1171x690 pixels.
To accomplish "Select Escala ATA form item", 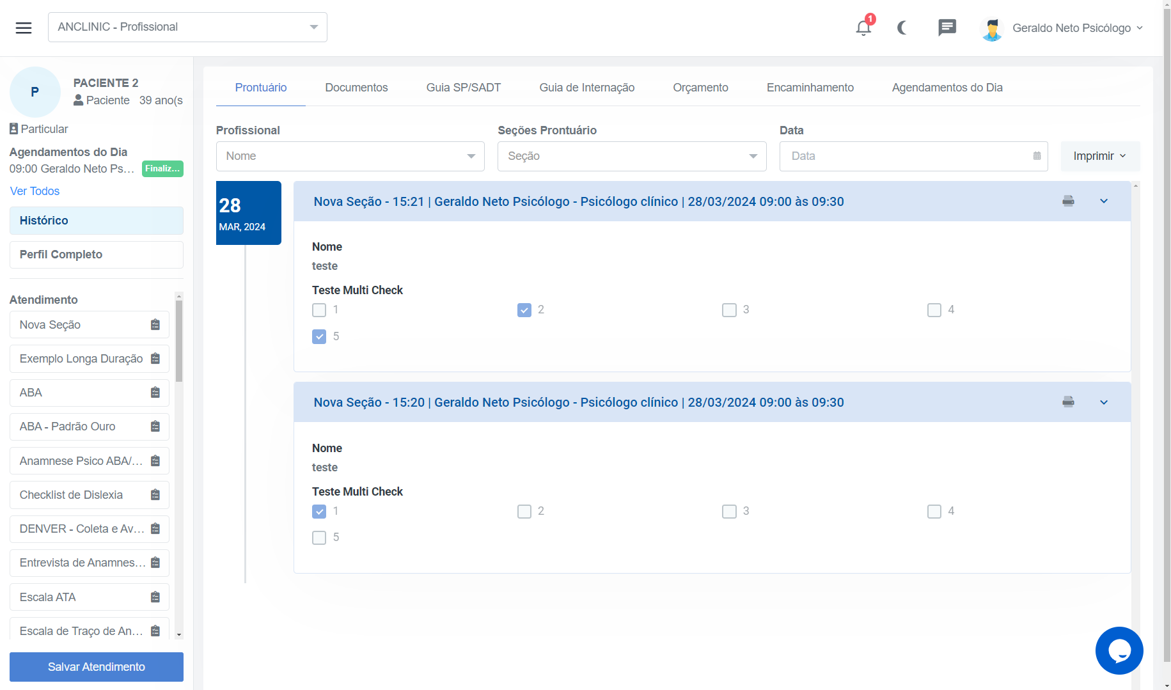I will pyautogui.click(x=90, y=597).
